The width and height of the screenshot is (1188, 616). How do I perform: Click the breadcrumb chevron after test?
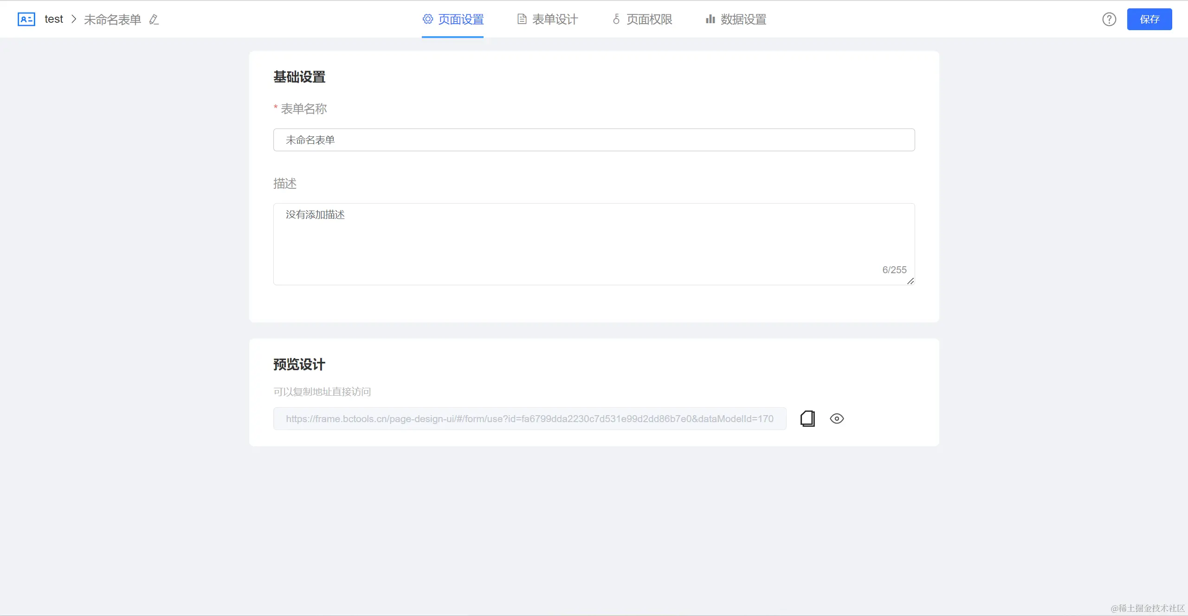74,19
